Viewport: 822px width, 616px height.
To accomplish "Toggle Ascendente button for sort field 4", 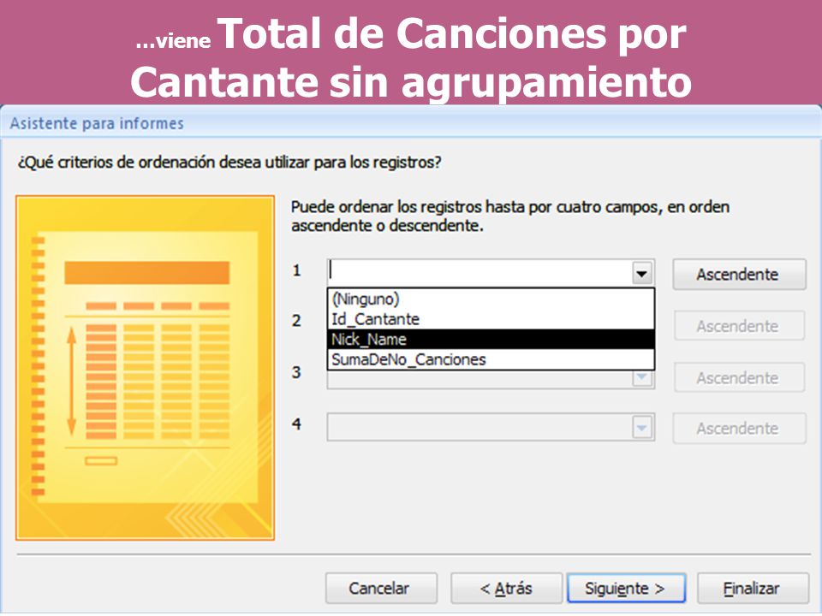I will pyautogui.click(x=739, y=428).
